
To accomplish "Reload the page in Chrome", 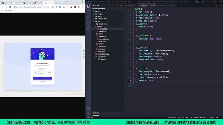I will (10, 7).
